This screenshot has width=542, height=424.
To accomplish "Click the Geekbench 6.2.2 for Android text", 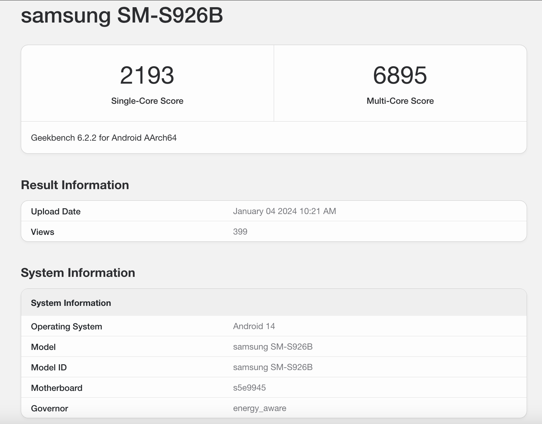I will [x=104, y=138].
